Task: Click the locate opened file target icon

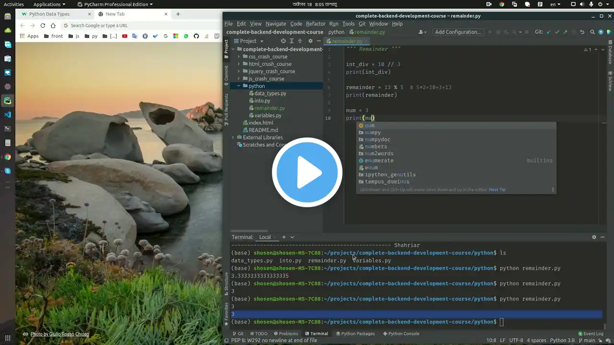Action: point(283,41)
